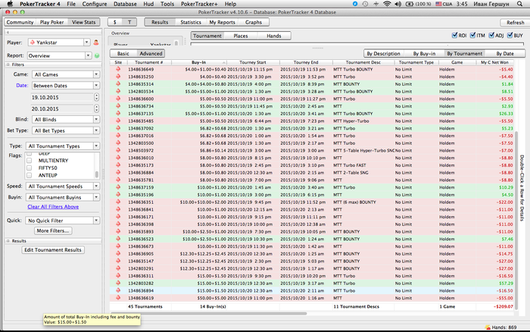Click the Time Machine clock icon
The height and width of the screenshot is (332, 530).
365,4
